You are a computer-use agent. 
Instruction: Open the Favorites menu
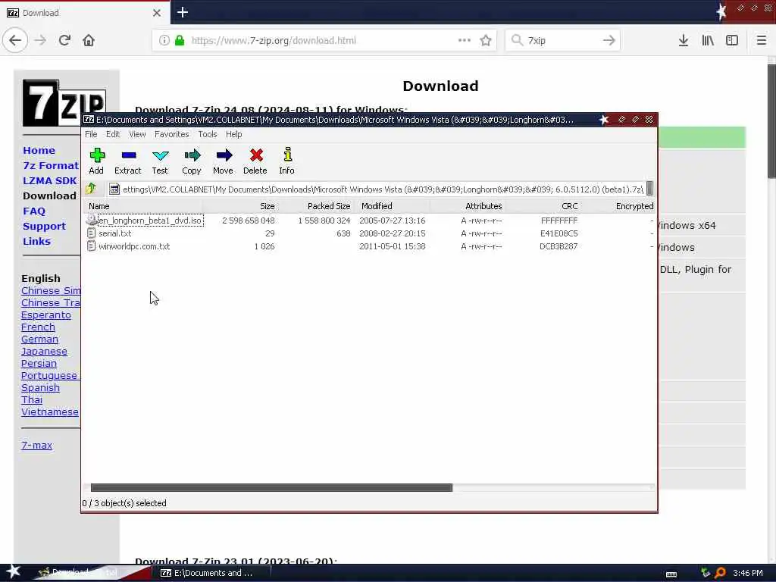pos(172,134)
